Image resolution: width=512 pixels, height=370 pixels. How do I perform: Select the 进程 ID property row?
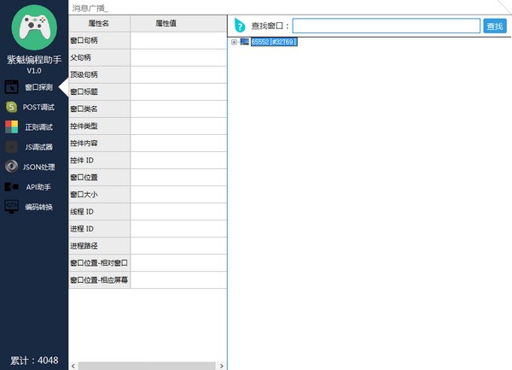point(148,229)
